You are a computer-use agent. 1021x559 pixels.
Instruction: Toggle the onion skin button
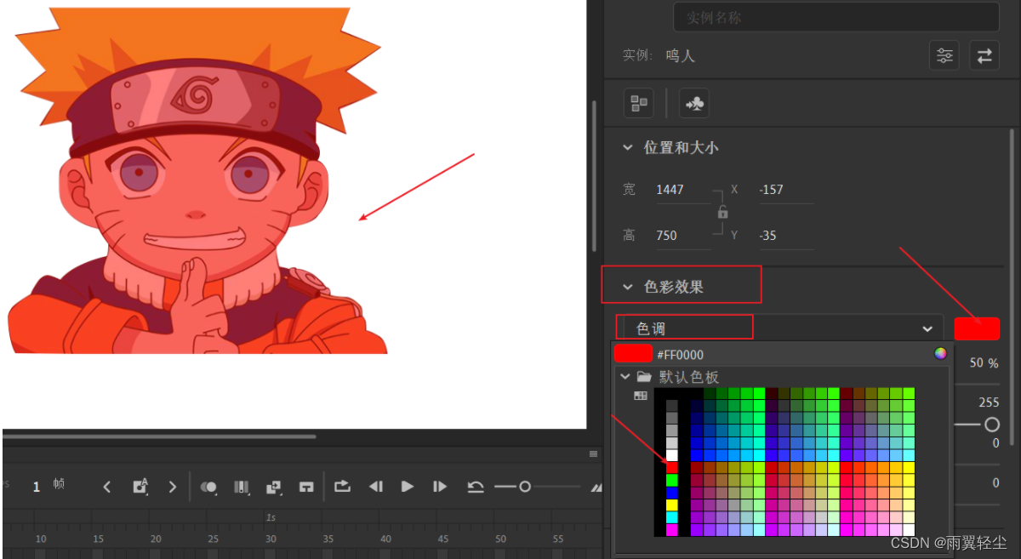click(x=208, y=487)
